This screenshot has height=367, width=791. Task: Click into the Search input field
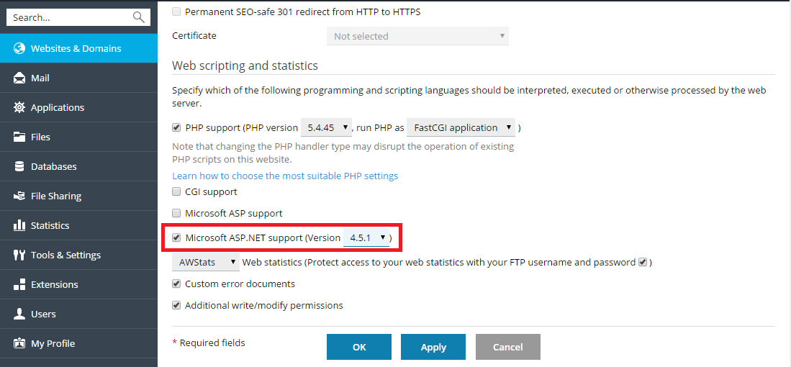pos(68,17)
